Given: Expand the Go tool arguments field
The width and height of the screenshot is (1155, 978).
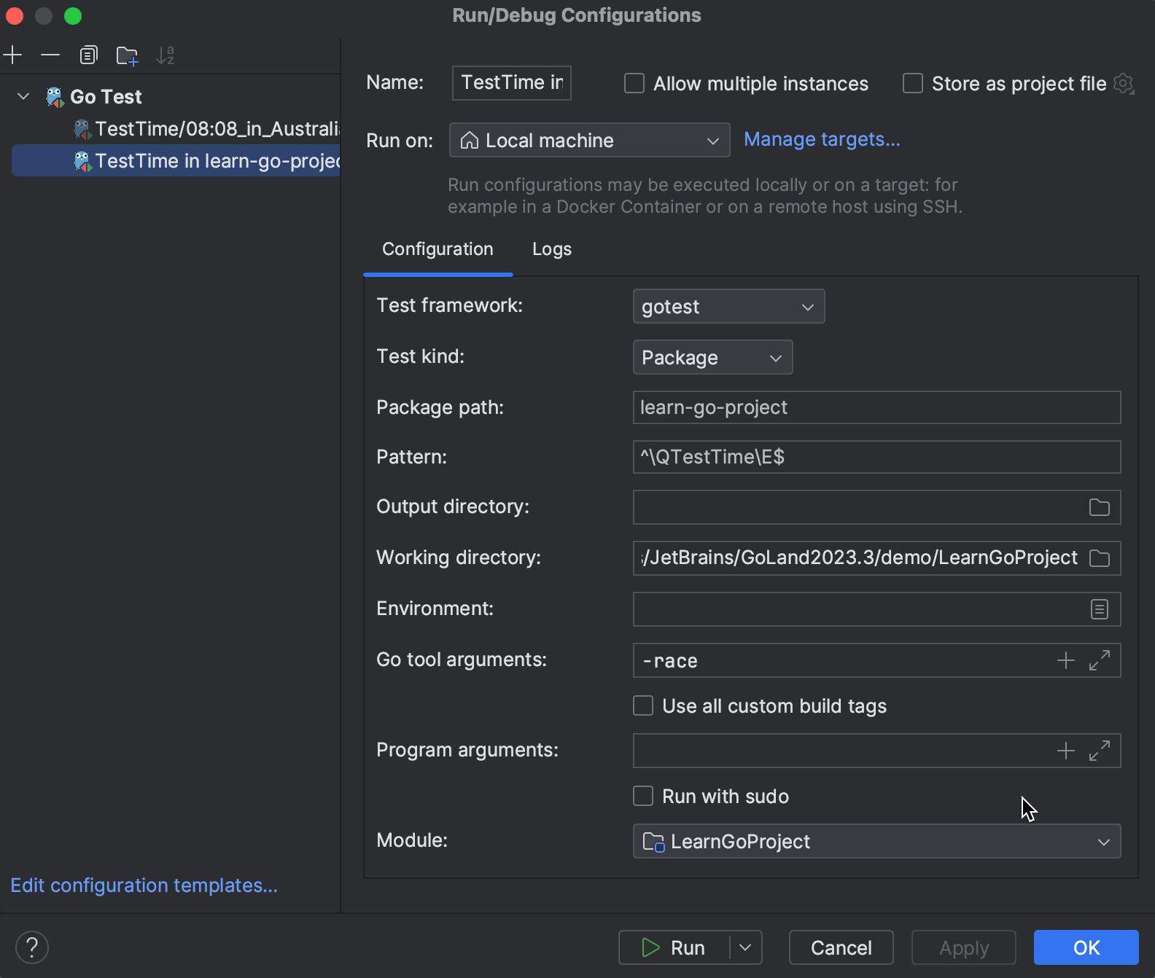Looking at the screenshot, I should coord(1099,660).
